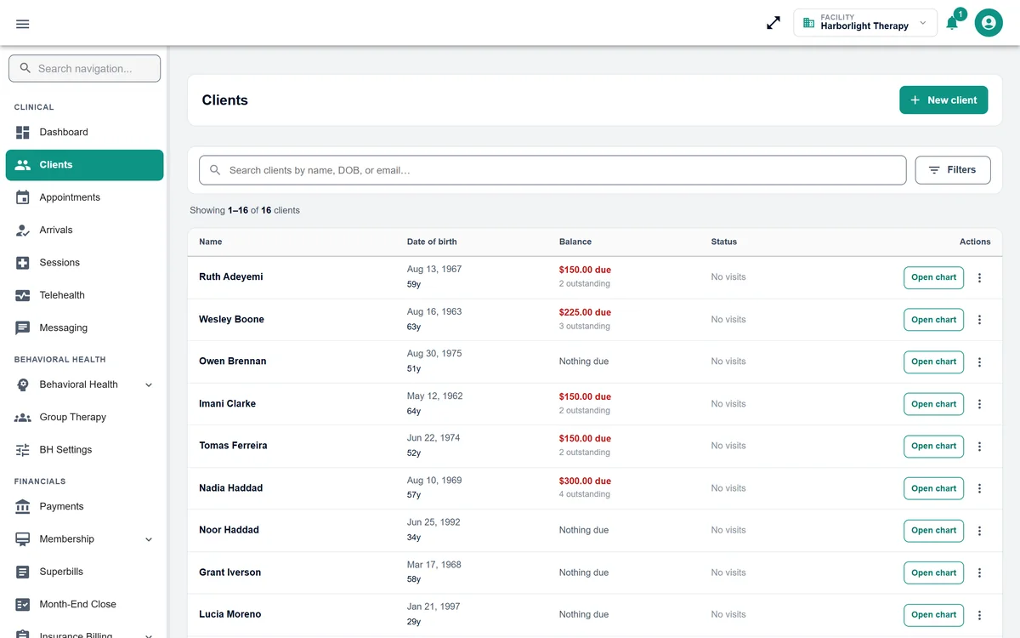
Task: Click the Month-End Close checklist icon
Action: coord(23,604)
